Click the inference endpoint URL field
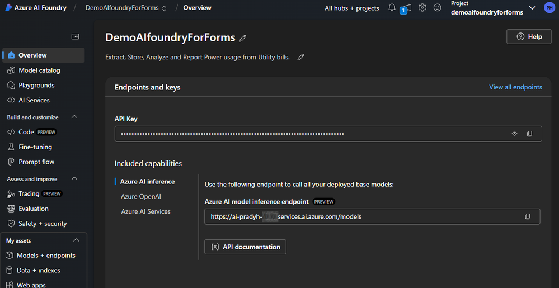Image resolution: width=559 pixels, height=288 pixels. tap(372, 216)
